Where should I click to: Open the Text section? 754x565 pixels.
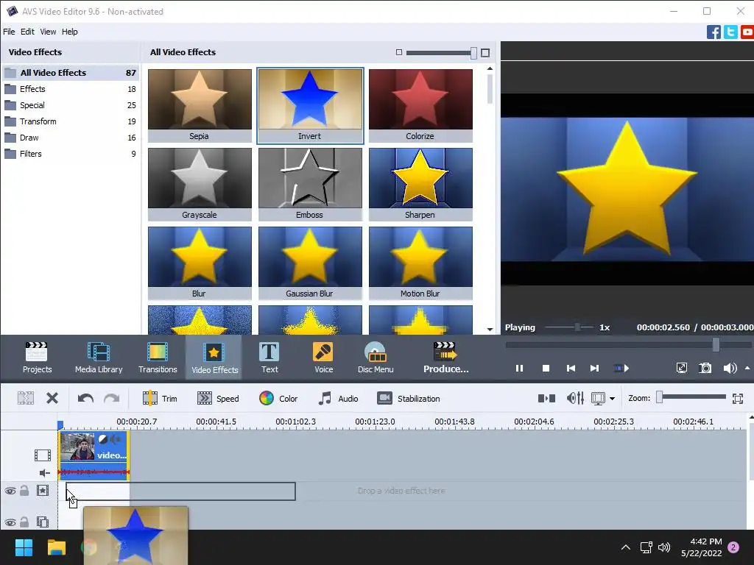269,358
